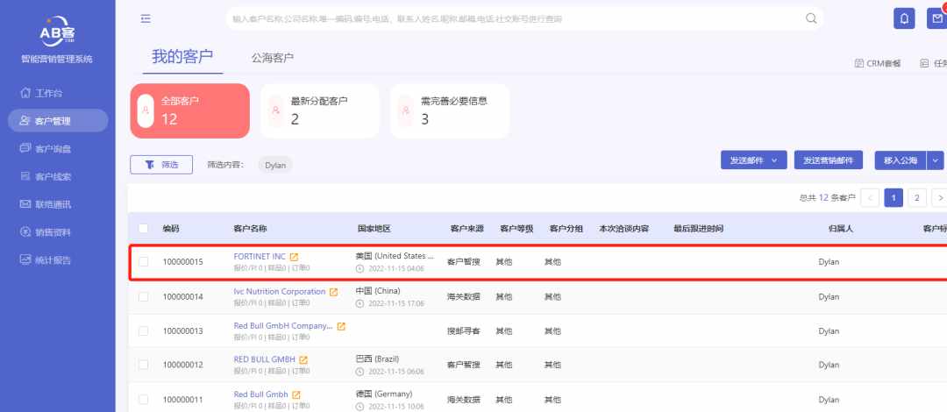This screenshot has height=412, width=947.
Task: Click 美国 (United States country cell
Action: pyautogui.click(x=395, y=256)
